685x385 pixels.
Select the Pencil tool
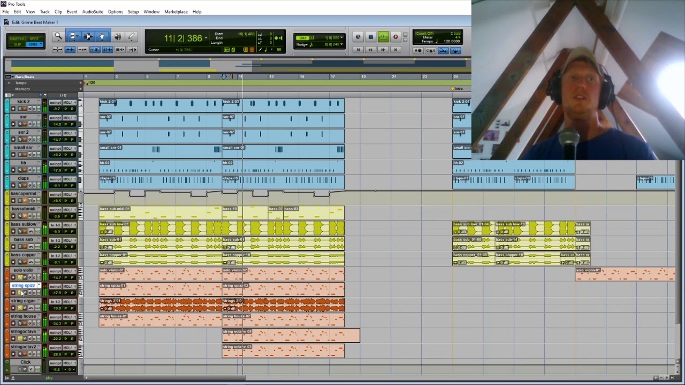tap(132, 36)
